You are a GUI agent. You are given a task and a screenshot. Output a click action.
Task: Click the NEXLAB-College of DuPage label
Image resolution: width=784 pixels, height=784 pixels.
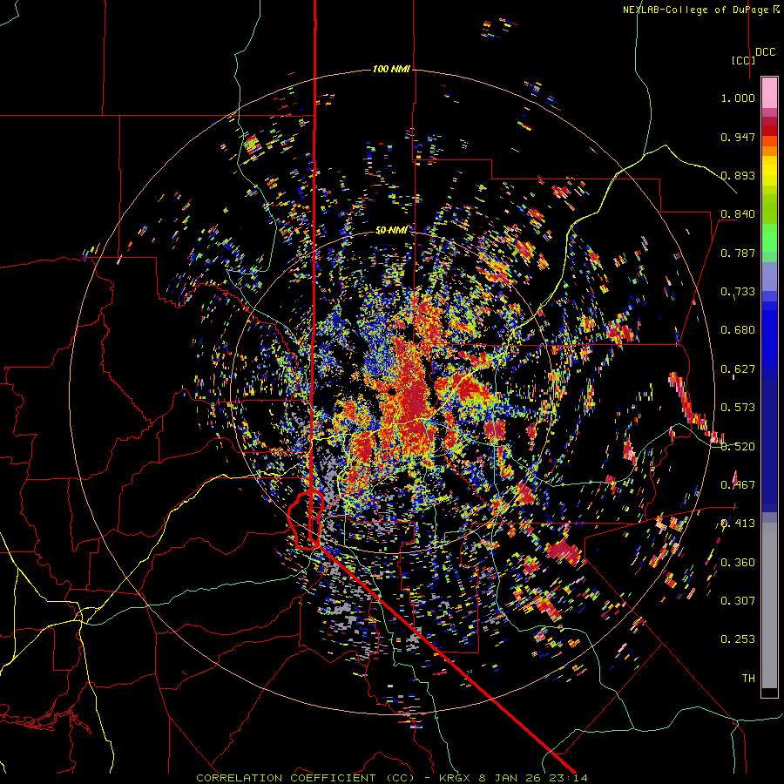click(700, 10)
